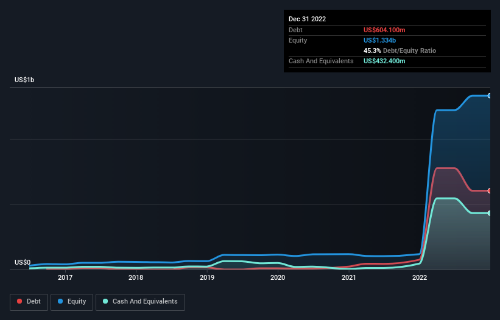Click the US$604.100m debt value
Image resolution: width=500 pixels, height=320 pixels.
(x=384, y=30)
